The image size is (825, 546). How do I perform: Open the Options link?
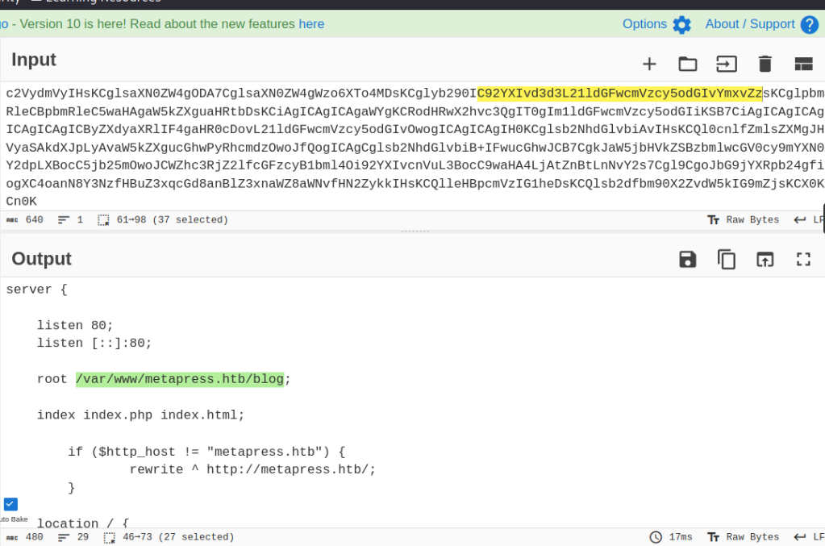coord(644,24)
